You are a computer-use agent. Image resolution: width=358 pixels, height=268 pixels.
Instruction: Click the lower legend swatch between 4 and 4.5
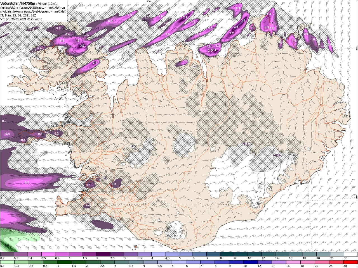(x=150, y=262)
